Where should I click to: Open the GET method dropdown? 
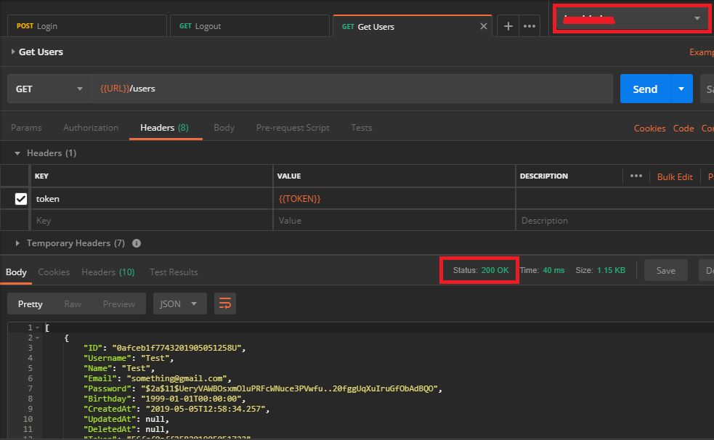click(x=49, y=89)
